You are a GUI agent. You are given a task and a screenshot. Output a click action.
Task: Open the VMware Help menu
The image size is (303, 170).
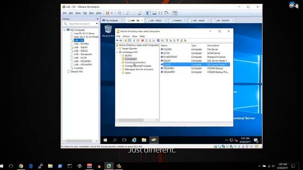[x=99, y=13]
